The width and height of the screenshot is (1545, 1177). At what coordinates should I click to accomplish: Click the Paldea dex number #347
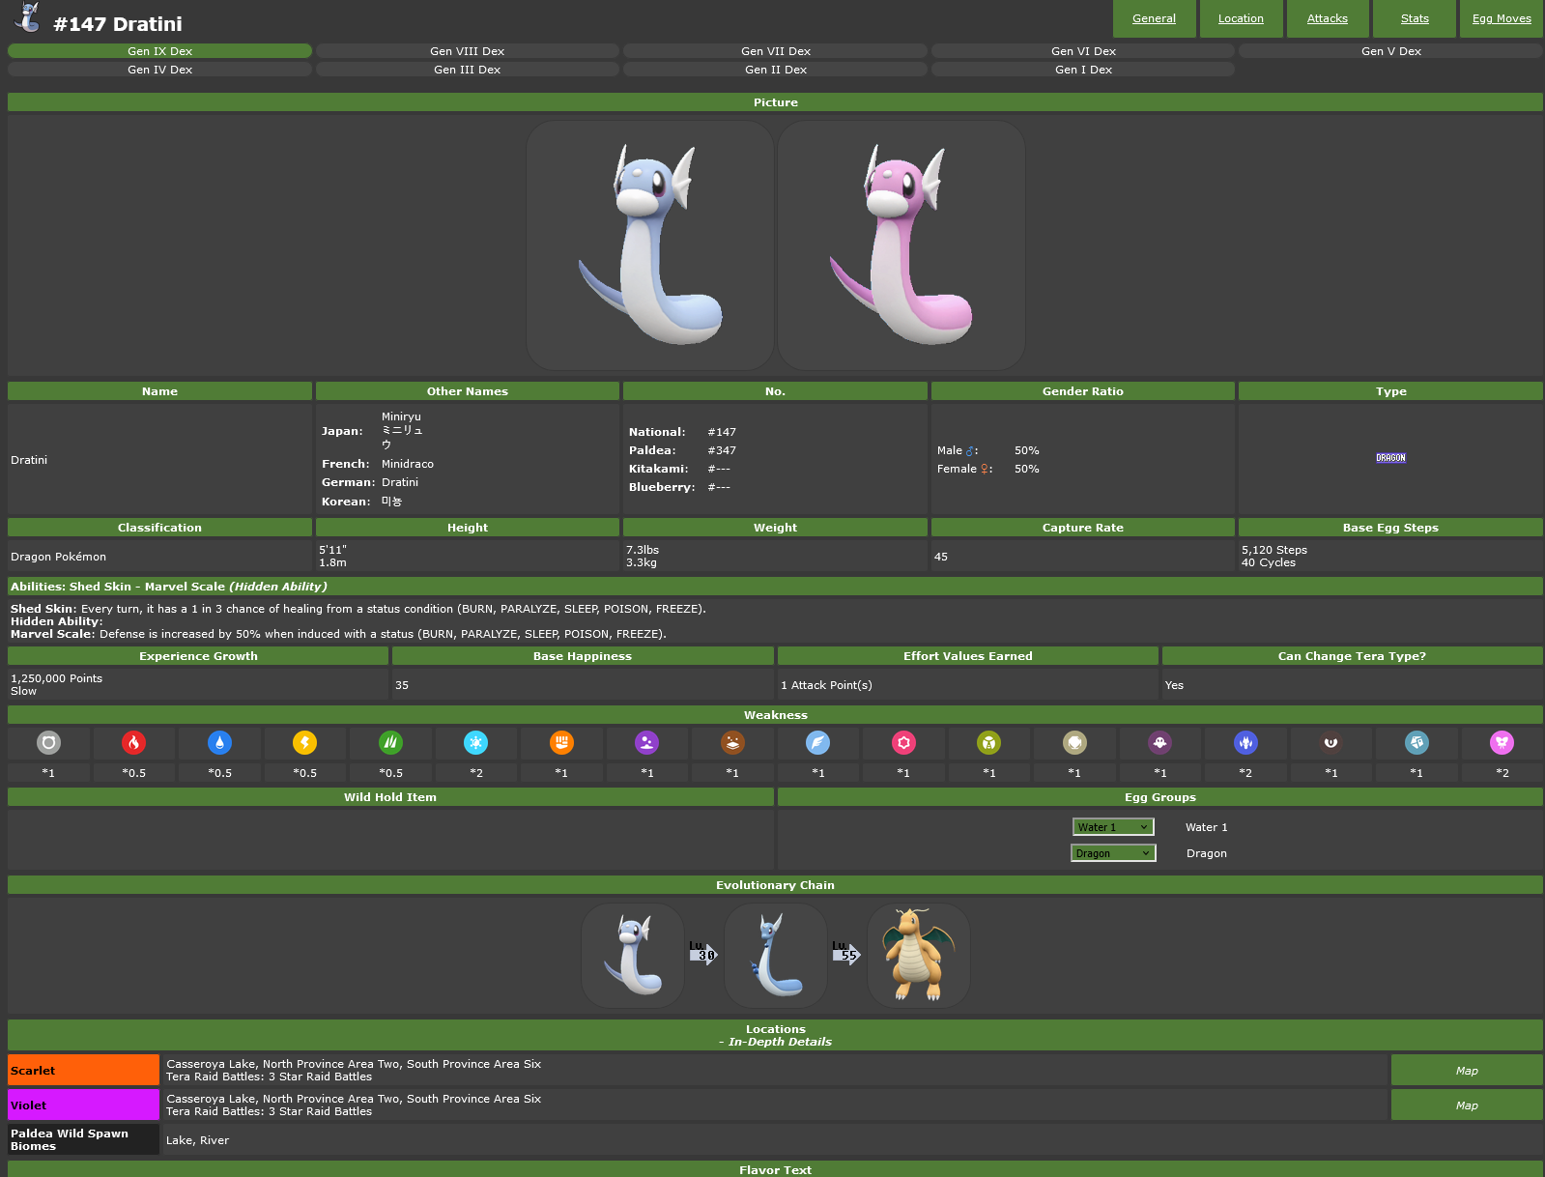click(722, 450)
